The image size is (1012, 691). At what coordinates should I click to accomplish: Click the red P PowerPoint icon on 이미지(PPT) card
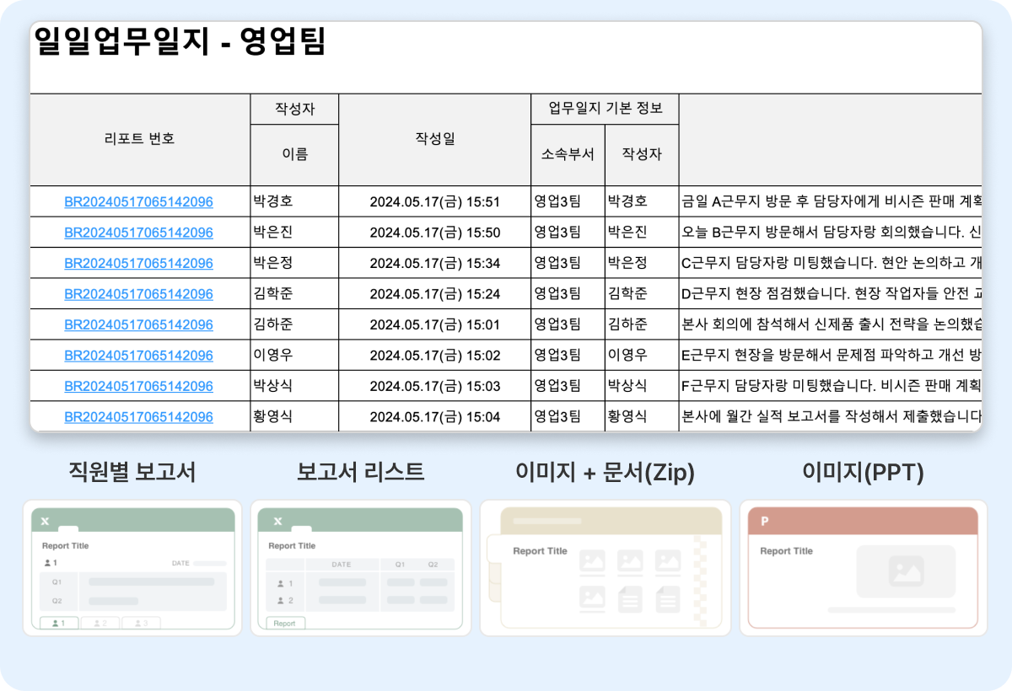pos(764,521)
